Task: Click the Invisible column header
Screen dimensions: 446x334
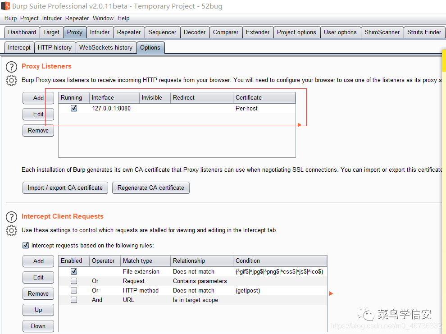Action: coord(155,97)
